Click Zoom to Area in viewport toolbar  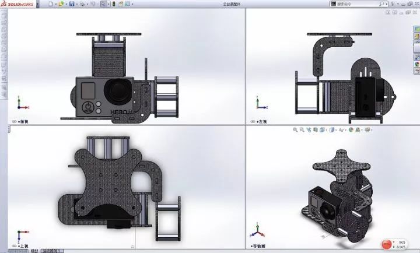point(302,130)
